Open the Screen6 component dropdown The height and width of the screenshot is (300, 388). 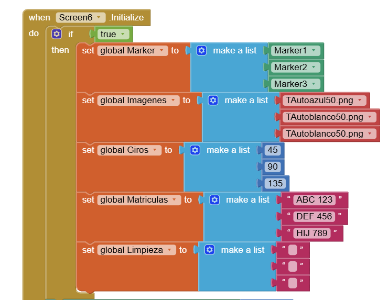tap(81, 18)
